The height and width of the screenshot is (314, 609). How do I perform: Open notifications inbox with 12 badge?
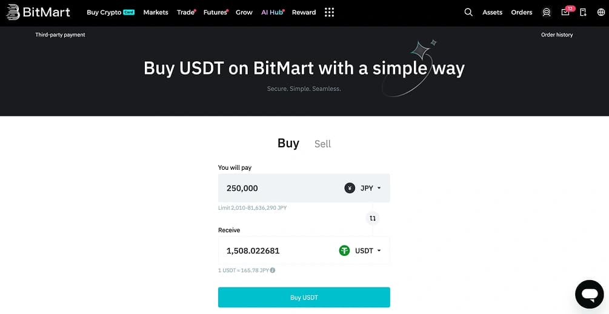(565, 12)
